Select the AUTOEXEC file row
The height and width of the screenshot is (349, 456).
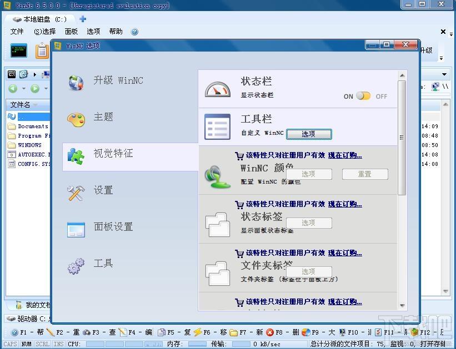[28, 154]
